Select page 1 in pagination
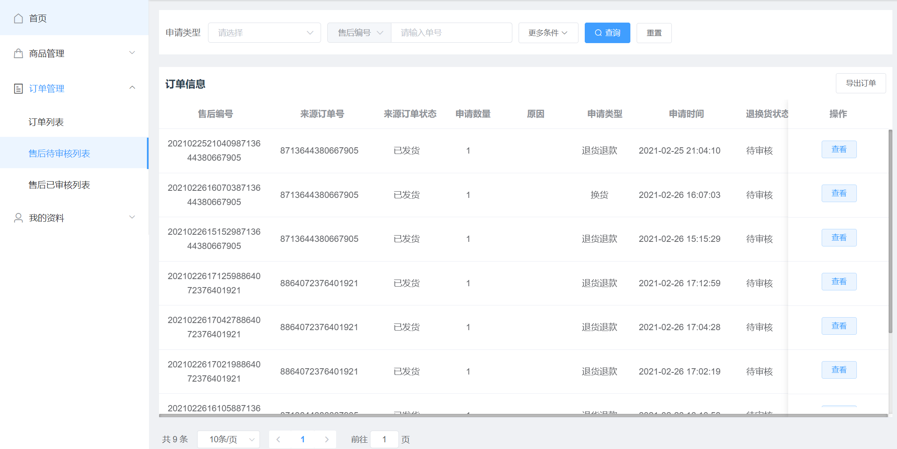The height and width of the screenshot is (449, 897). tap(303, 439)
